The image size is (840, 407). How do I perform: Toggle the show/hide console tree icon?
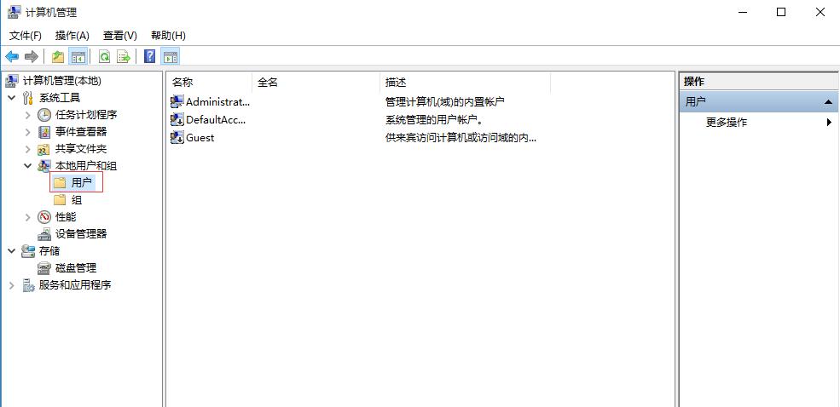78,56
